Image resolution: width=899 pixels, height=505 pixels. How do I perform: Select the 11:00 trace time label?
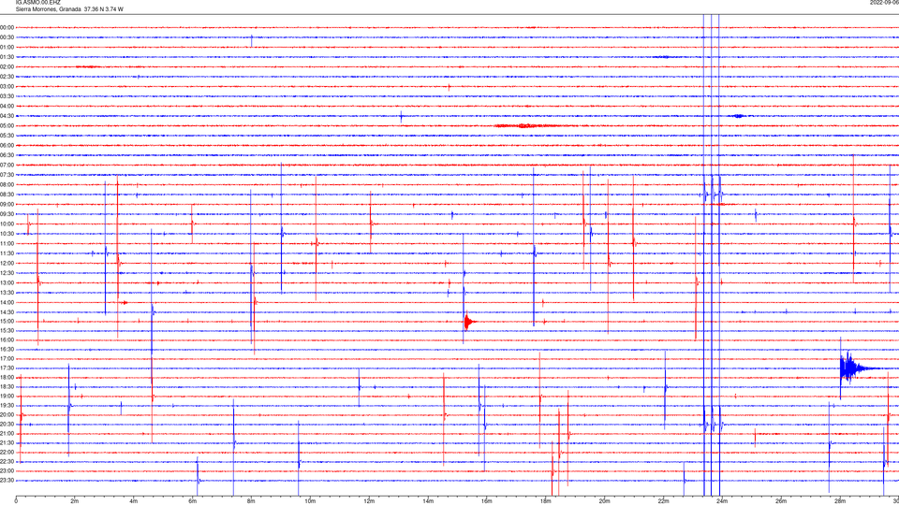[7, 243]
